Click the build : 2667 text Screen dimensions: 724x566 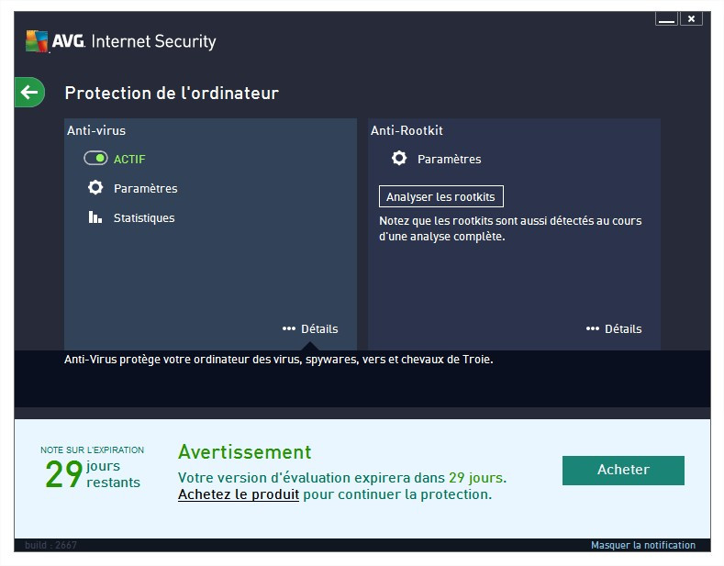point(50,545)
